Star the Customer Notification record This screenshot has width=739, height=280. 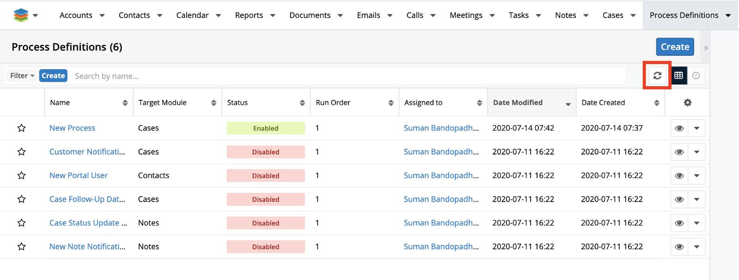click(x=21, y=152)
